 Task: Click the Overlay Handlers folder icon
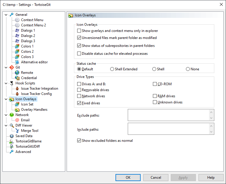pos(17,110)
